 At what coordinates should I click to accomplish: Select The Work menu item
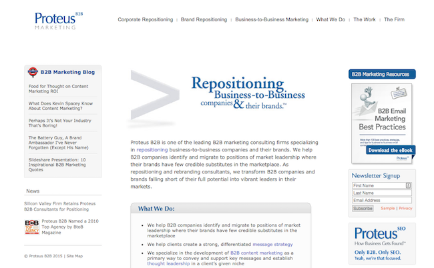[x=365, y=19]
